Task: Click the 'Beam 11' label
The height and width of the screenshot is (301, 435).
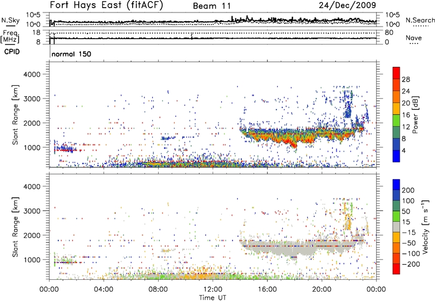Action: pos(212,6)
